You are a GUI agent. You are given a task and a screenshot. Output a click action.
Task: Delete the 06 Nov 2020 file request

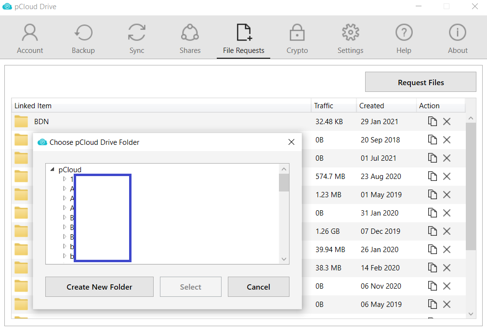(447, 286)
